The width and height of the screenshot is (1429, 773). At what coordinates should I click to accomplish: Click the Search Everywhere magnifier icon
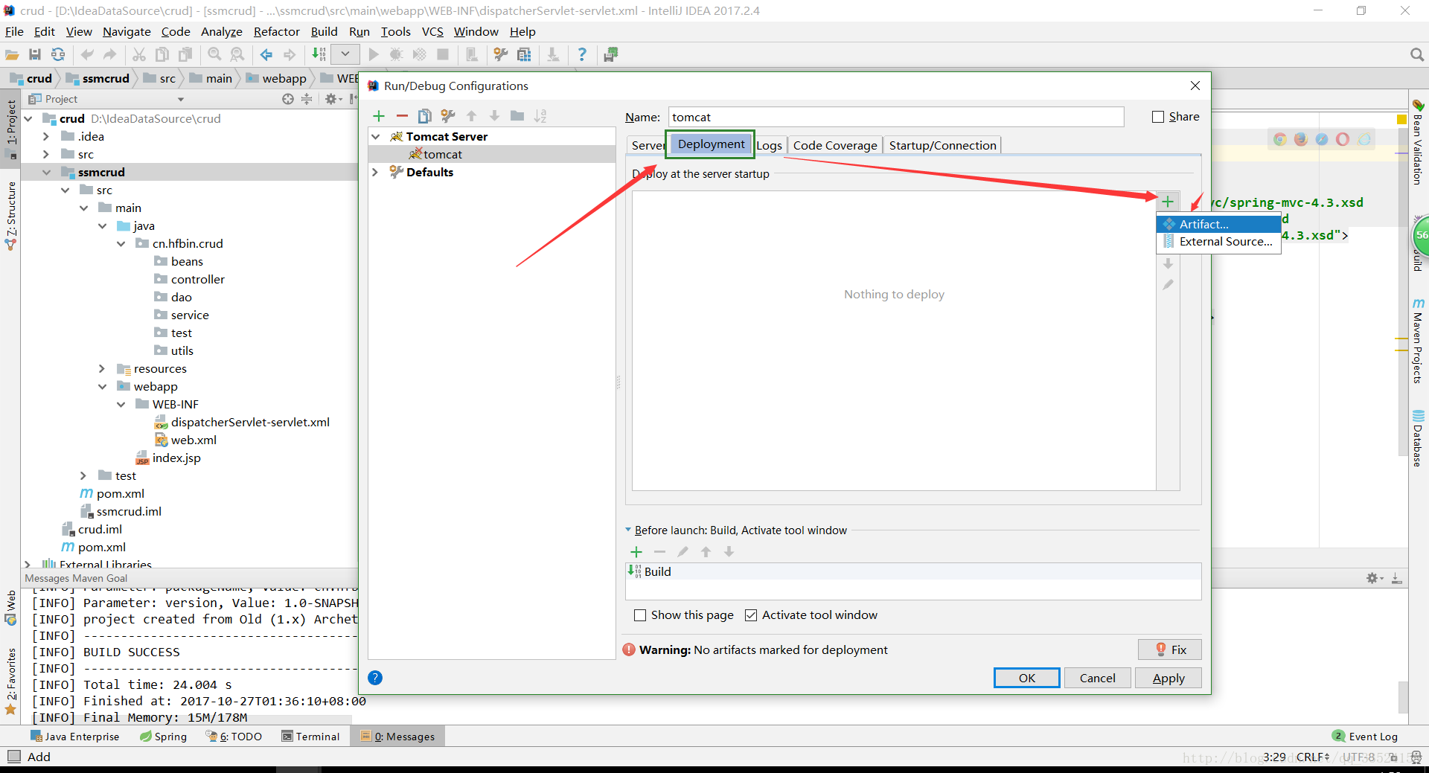[1416, 54]
